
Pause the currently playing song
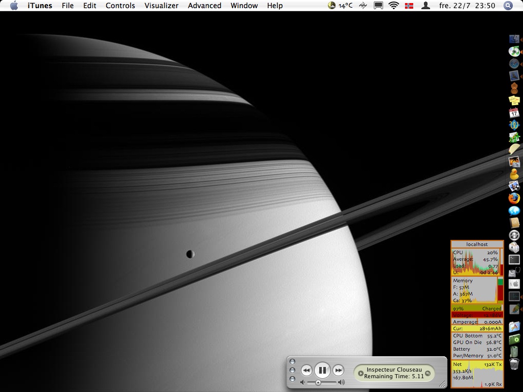click(x=322, y=370)
